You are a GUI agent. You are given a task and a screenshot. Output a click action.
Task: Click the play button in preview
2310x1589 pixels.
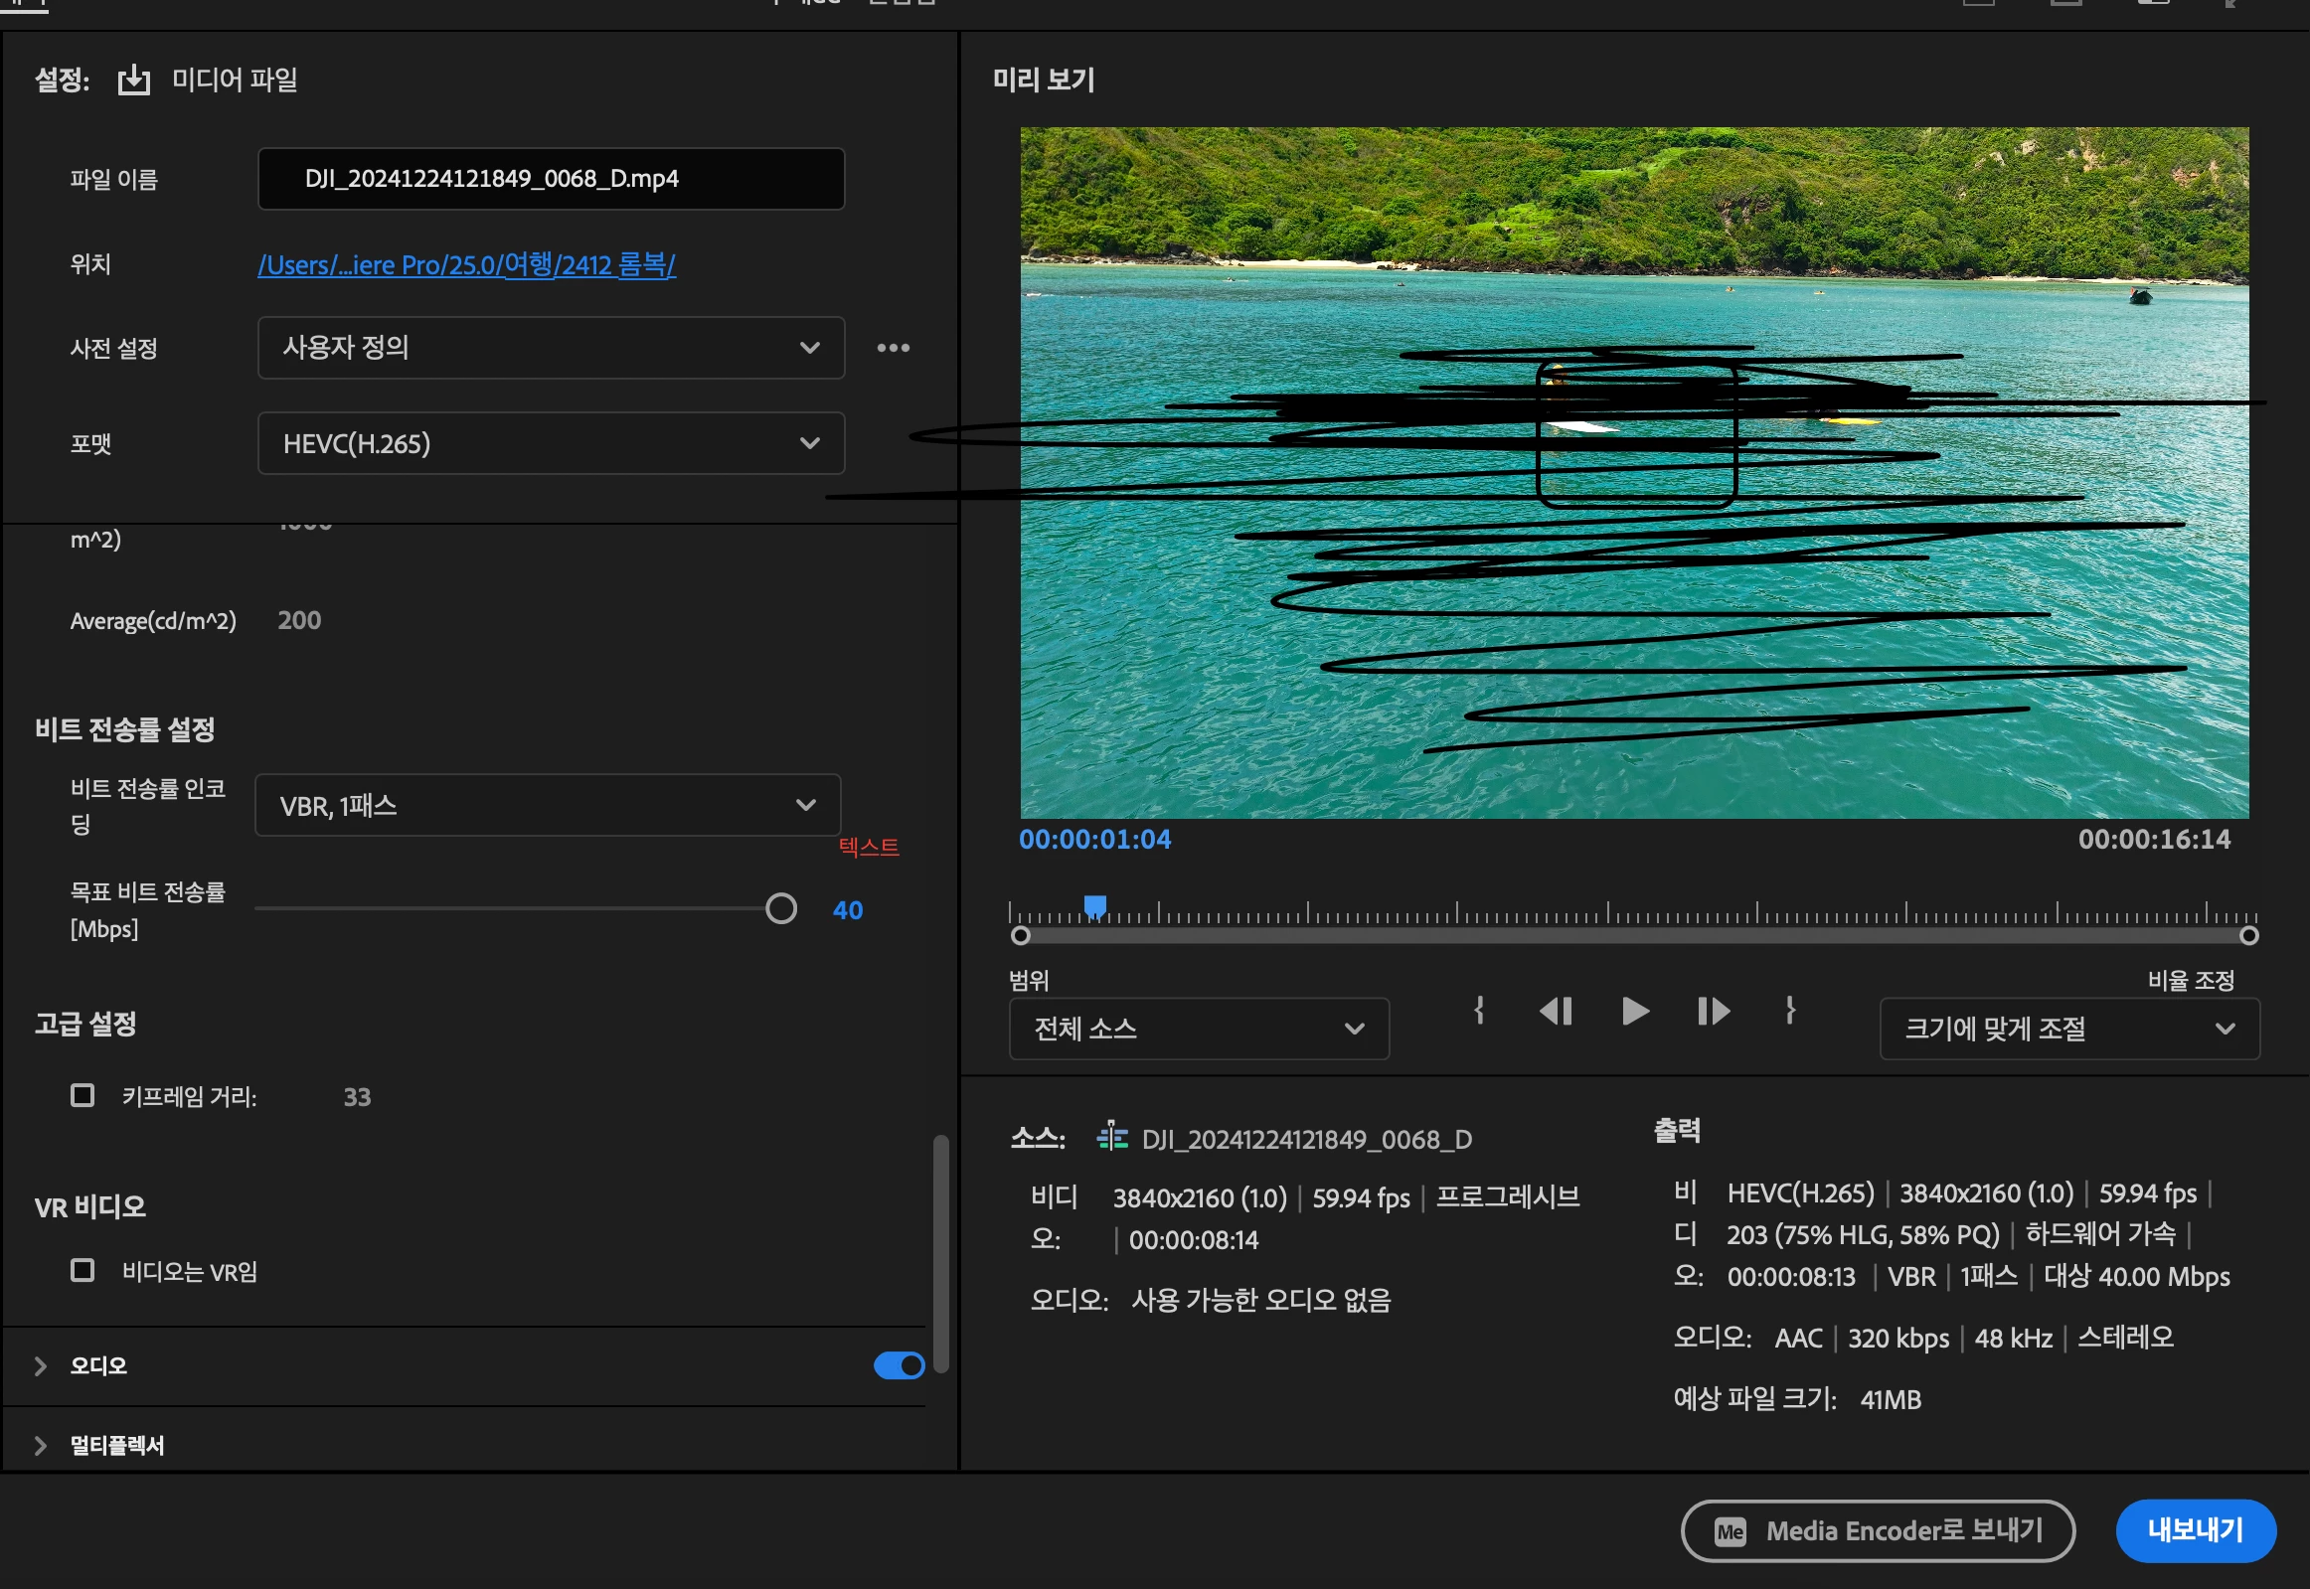(1635, 1012)
